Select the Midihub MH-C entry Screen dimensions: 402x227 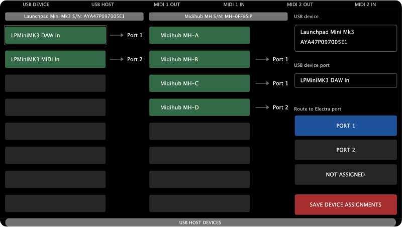[199, 83]
